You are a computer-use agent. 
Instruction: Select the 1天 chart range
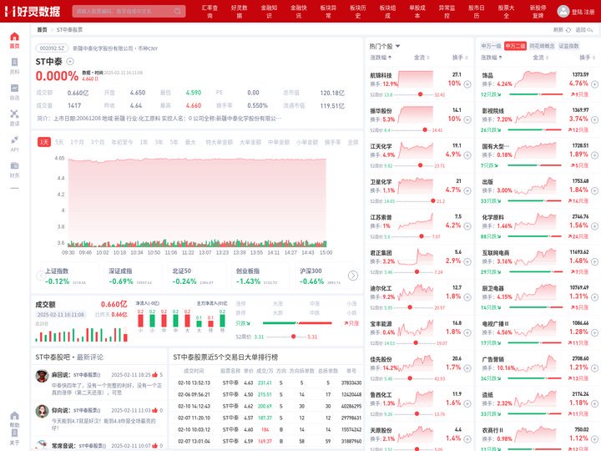click(x=44, y=142)
